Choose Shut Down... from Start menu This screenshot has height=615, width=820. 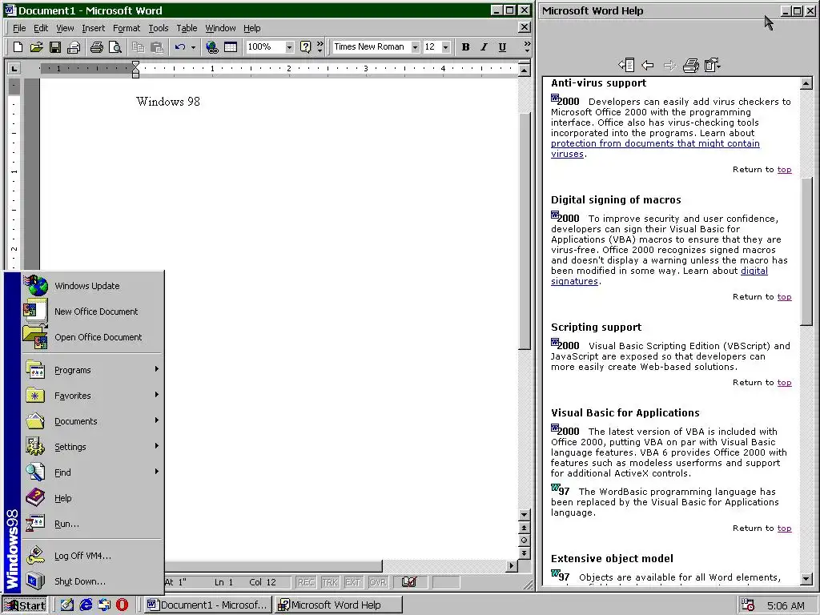click(93, 581)
